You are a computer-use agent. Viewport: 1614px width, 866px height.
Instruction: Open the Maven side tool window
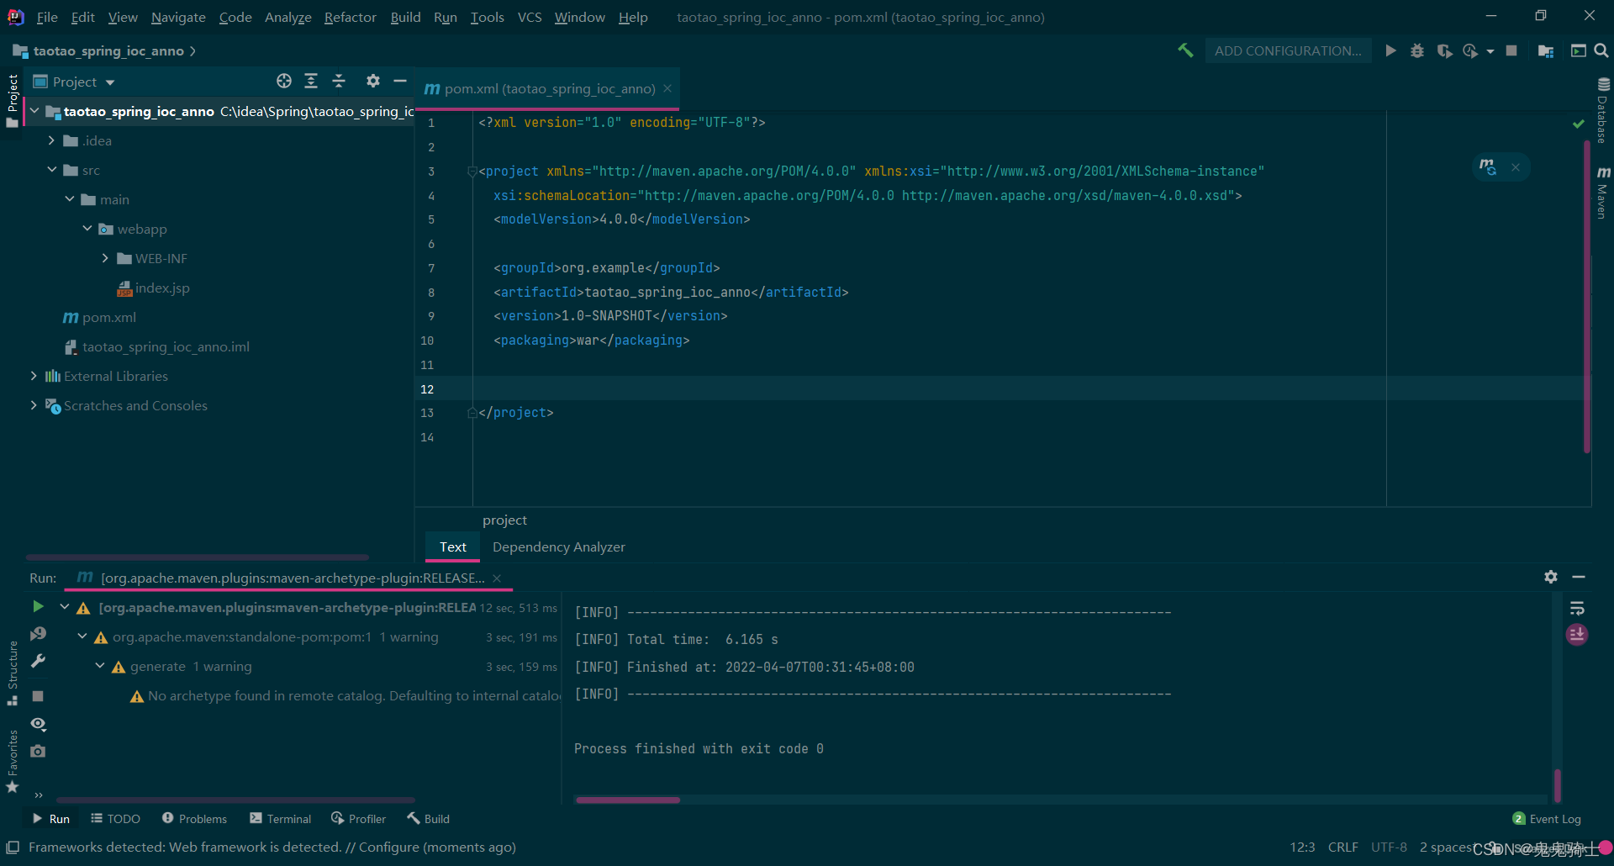pyautogui.click(x=1603, y=192)
